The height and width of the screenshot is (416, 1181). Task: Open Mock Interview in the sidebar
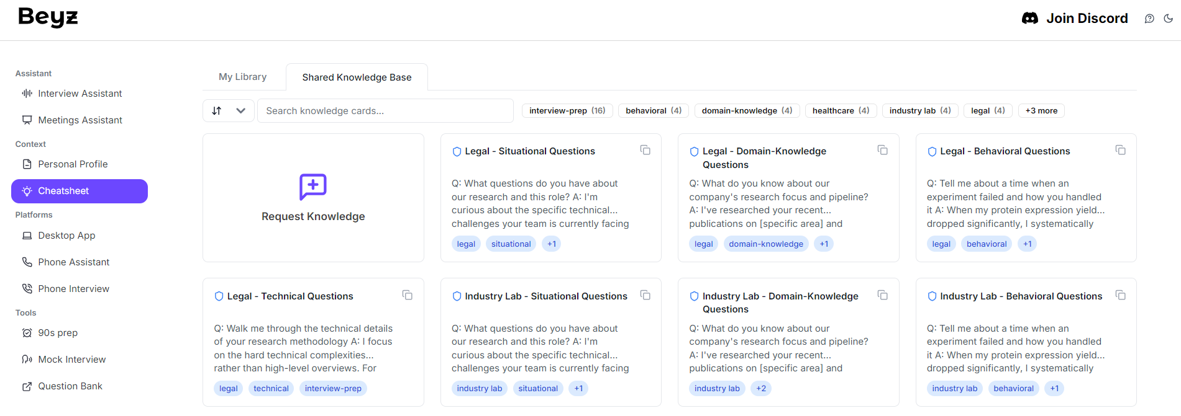coord(71,360)
